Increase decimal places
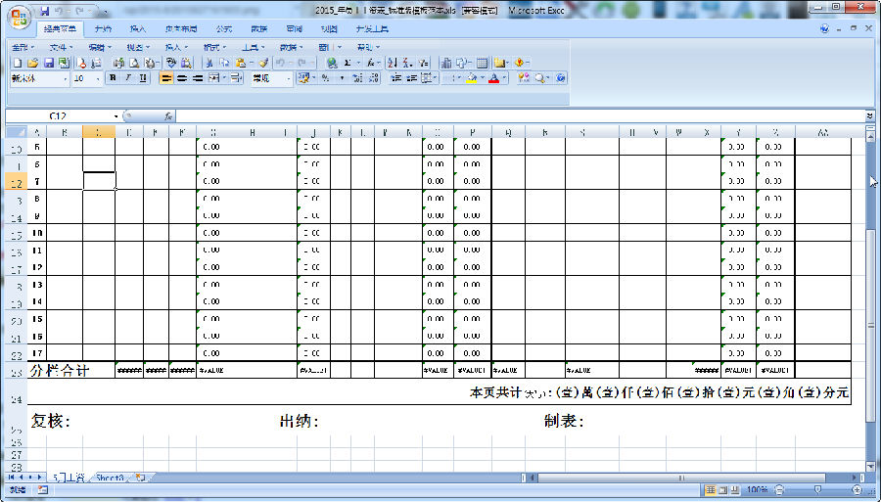This screenshot has height=502, width=881. pyautogui.click(x=357, y=78)
